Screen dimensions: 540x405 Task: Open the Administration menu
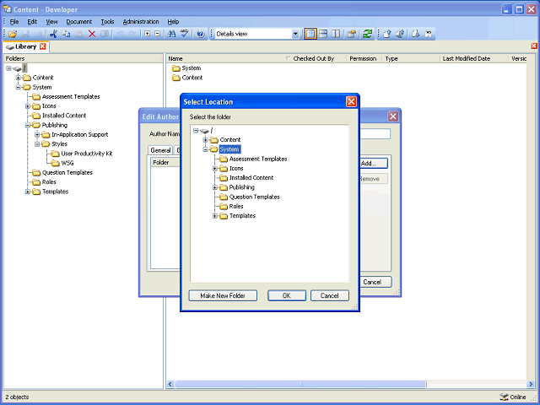coord(141,22)
